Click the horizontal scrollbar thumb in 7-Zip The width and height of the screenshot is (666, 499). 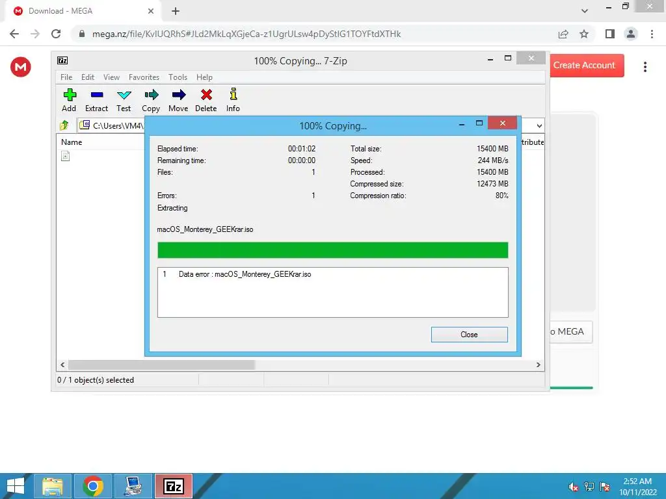(161, 365)
